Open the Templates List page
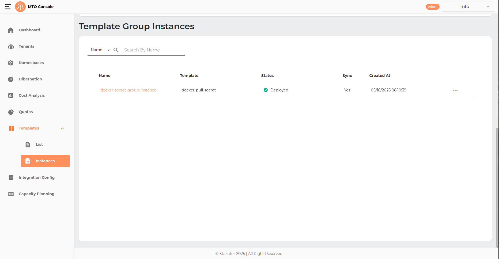The image size is (499, 259). (x=39, y=145)
